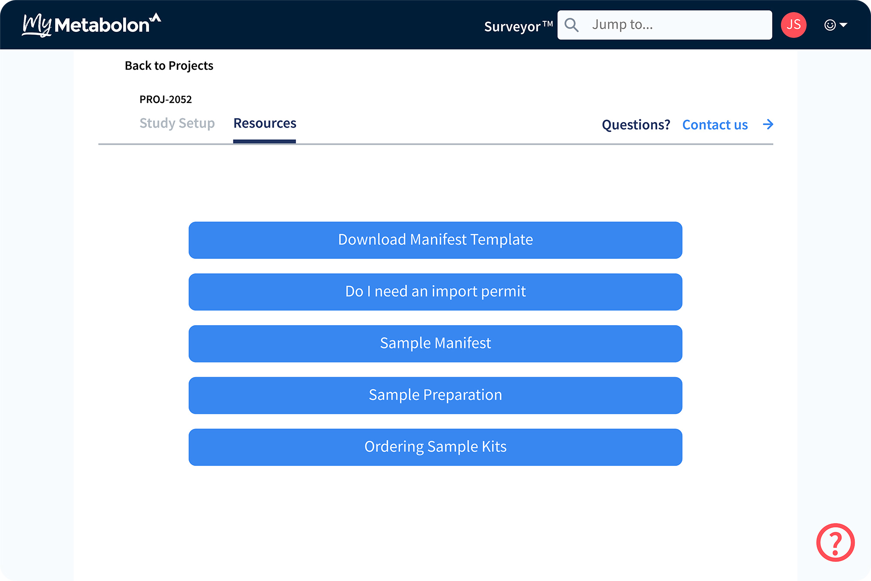Open the Surveyor™ link in header
Viewport: 871px width, 581px height.
coord(518,26)
